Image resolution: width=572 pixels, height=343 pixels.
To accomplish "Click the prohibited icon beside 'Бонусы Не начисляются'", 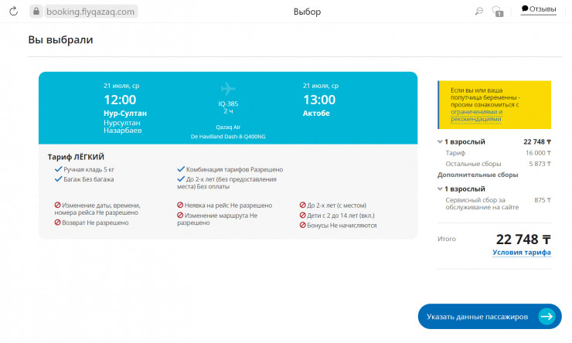I will tap(303, 226).
